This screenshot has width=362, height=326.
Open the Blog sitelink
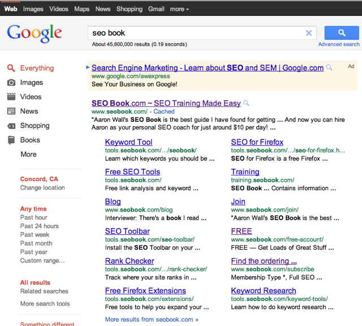click(113, 201)
